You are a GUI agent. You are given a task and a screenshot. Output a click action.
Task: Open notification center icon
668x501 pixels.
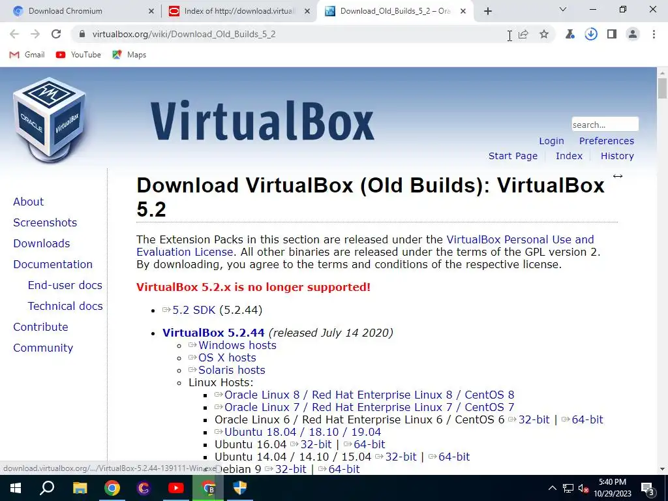(x=648, y=488)
